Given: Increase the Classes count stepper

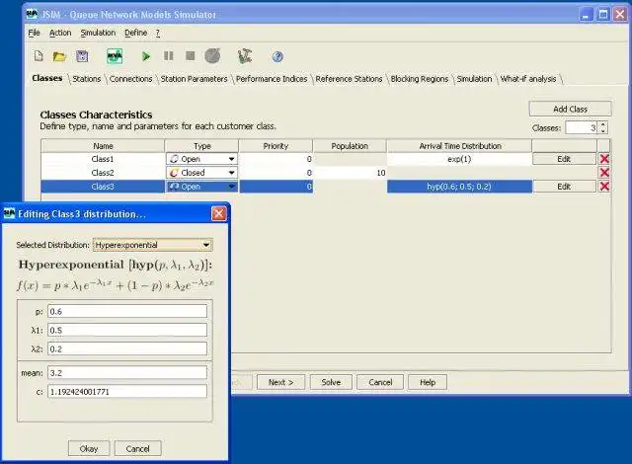Looking at the screenshot, I should tap(602, 124).
